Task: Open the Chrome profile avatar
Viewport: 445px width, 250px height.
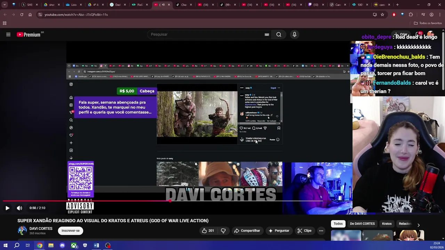Action: point(431,15)
